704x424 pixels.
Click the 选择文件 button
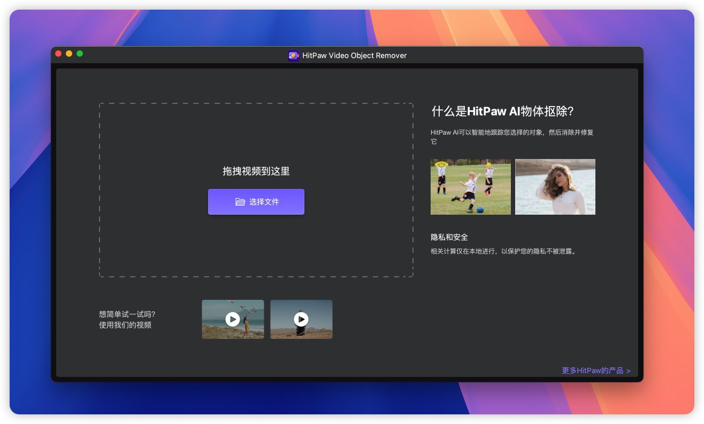point(256,202)
